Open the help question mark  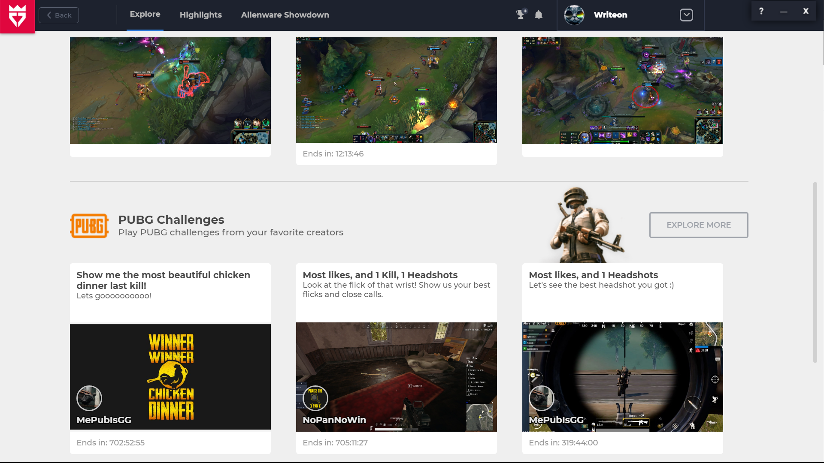coord(761,11)
